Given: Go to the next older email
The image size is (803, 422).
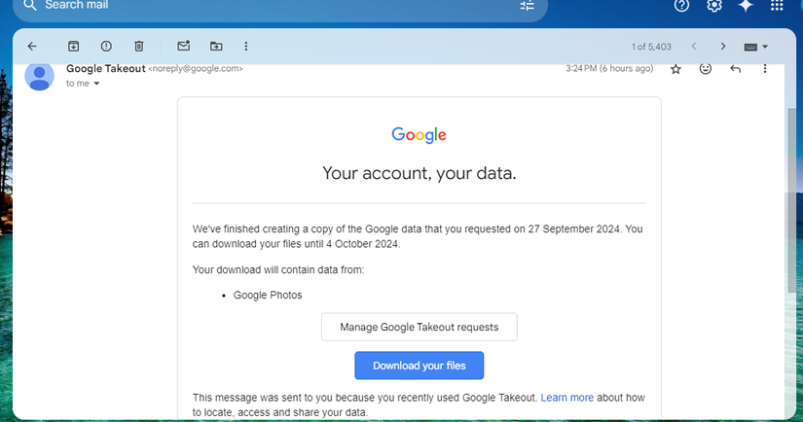Looking at the screenshot, I should (723, 46).
